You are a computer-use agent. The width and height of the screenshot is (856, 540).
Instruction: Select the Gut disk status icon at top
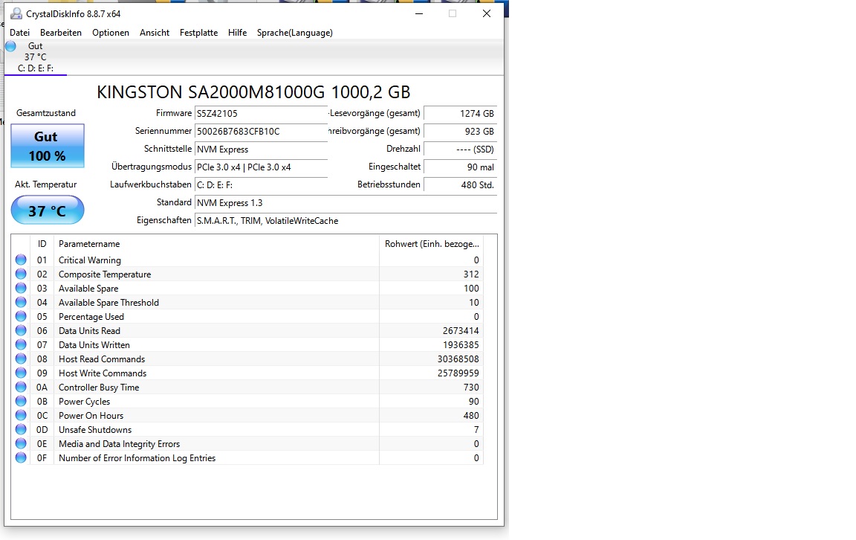(x=11, y=46)
